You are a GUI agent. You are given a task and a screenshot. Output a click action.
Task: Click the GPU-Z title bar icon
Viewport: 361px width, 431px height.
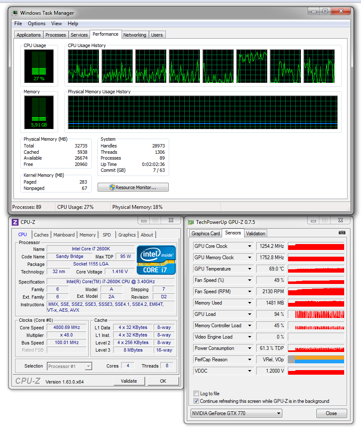click(191, 222)
